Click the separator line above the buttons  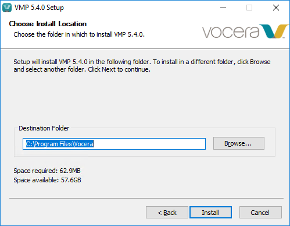(x=146, y=199)
